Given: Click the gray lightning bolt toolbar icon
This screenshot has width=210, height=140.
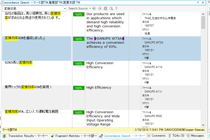Looking at the screenshot, I should click(x=117, y=8).
